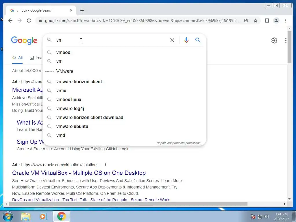Open 'DevOps and Virtualization' sitelink
The height and width of the screenshot is (222, 296).
(x=36, y=200)
